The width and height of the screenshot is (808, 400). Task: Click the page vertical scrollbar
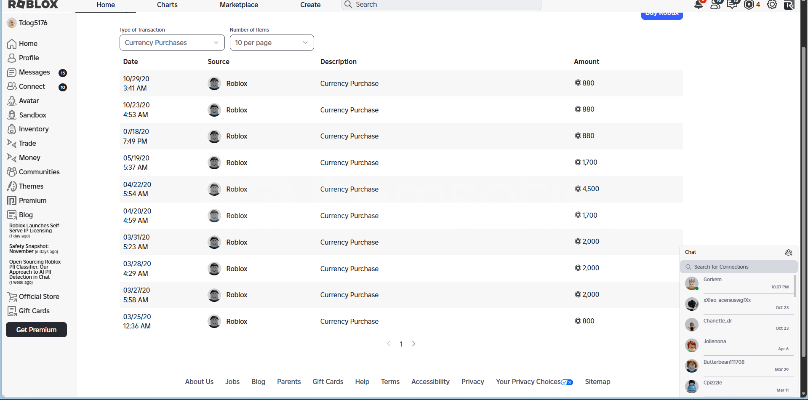point(804,202)
